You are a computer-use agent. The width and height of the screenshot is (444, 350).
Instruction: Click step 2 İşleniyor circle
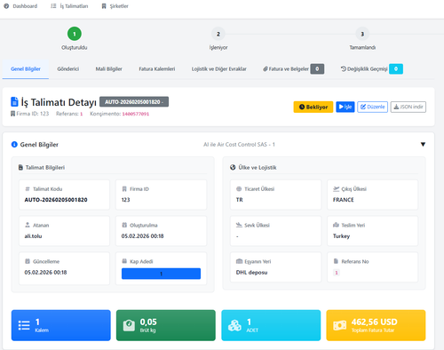click(218, 34)
